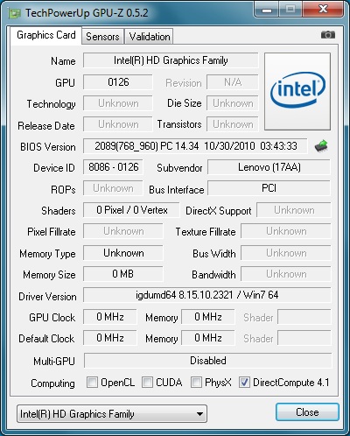Click the Texture Fillrate field
Image resolution: width=350 pixels, height=436 pixels.
286,231
